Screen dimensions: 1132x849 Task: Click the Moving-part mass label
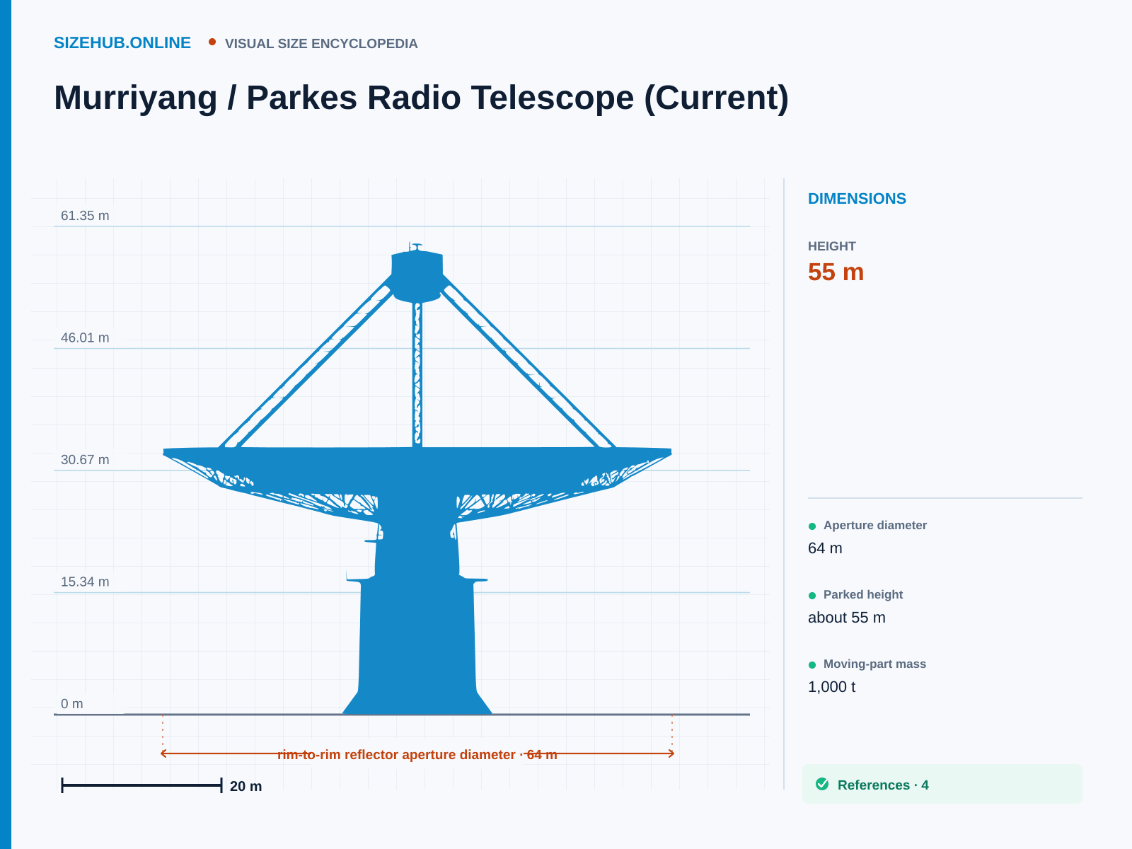click(x=874, y=664)
